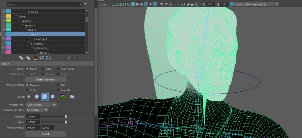Click the Opacity slider track

(x=53, y=116)
